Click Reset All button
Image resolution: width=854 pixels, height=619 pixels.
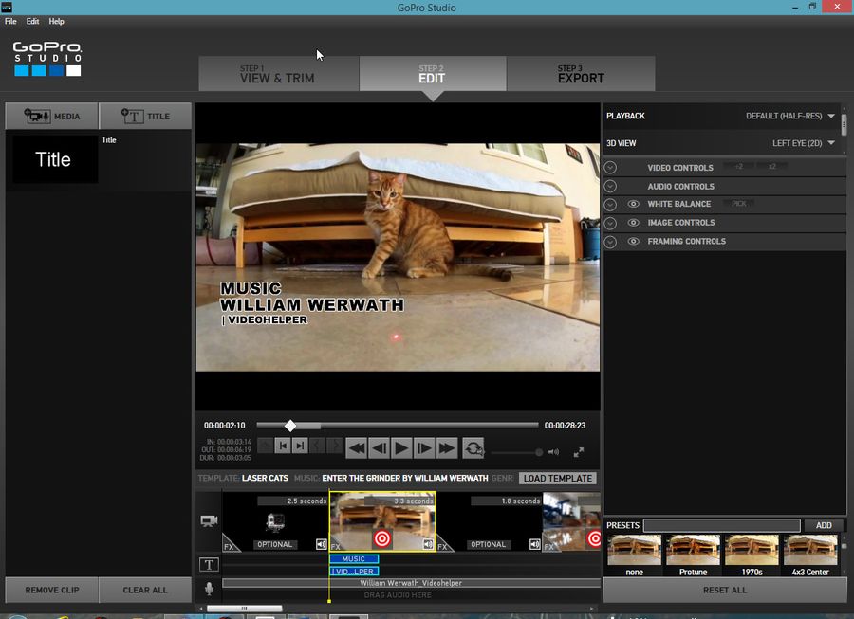pyautogui.click(x=725, y=590)
